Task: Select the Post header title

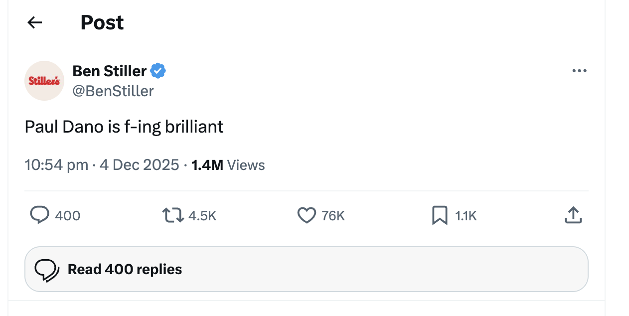Action: 102,22
